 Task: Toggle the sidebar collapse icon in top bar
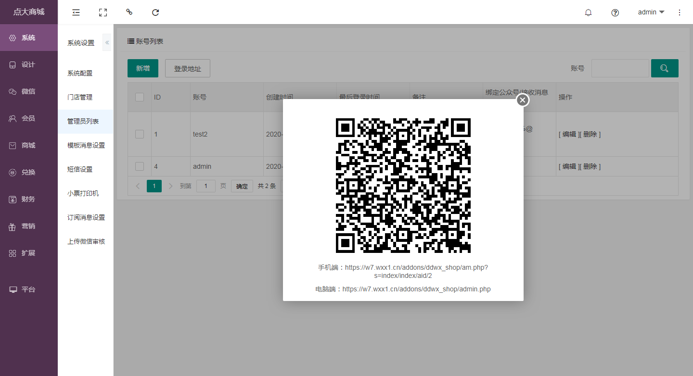pos(76,13)
